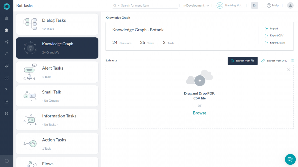Open the chat testing icon in sidebar
The image size is (298, 167).
pos(6,66)
